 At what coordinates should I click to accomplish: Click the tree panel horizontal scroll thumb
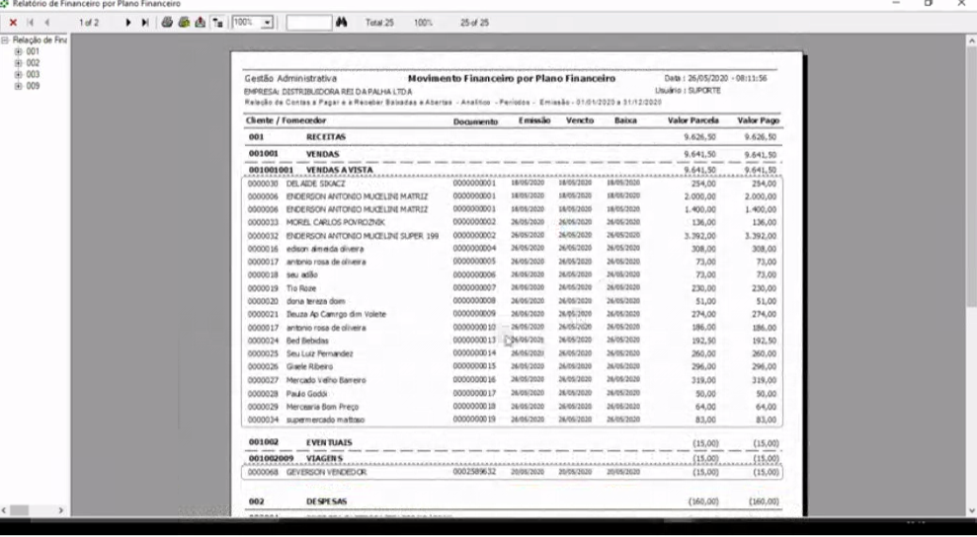tap(19, 510)
